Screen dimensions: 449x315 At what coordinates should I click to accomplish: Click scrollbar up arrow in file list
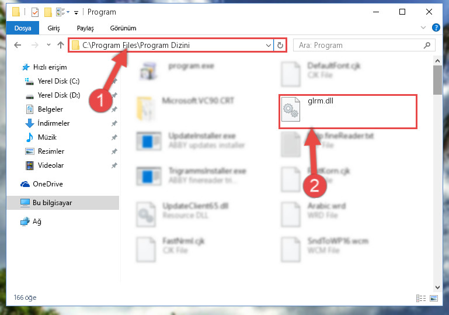point(437,61)
